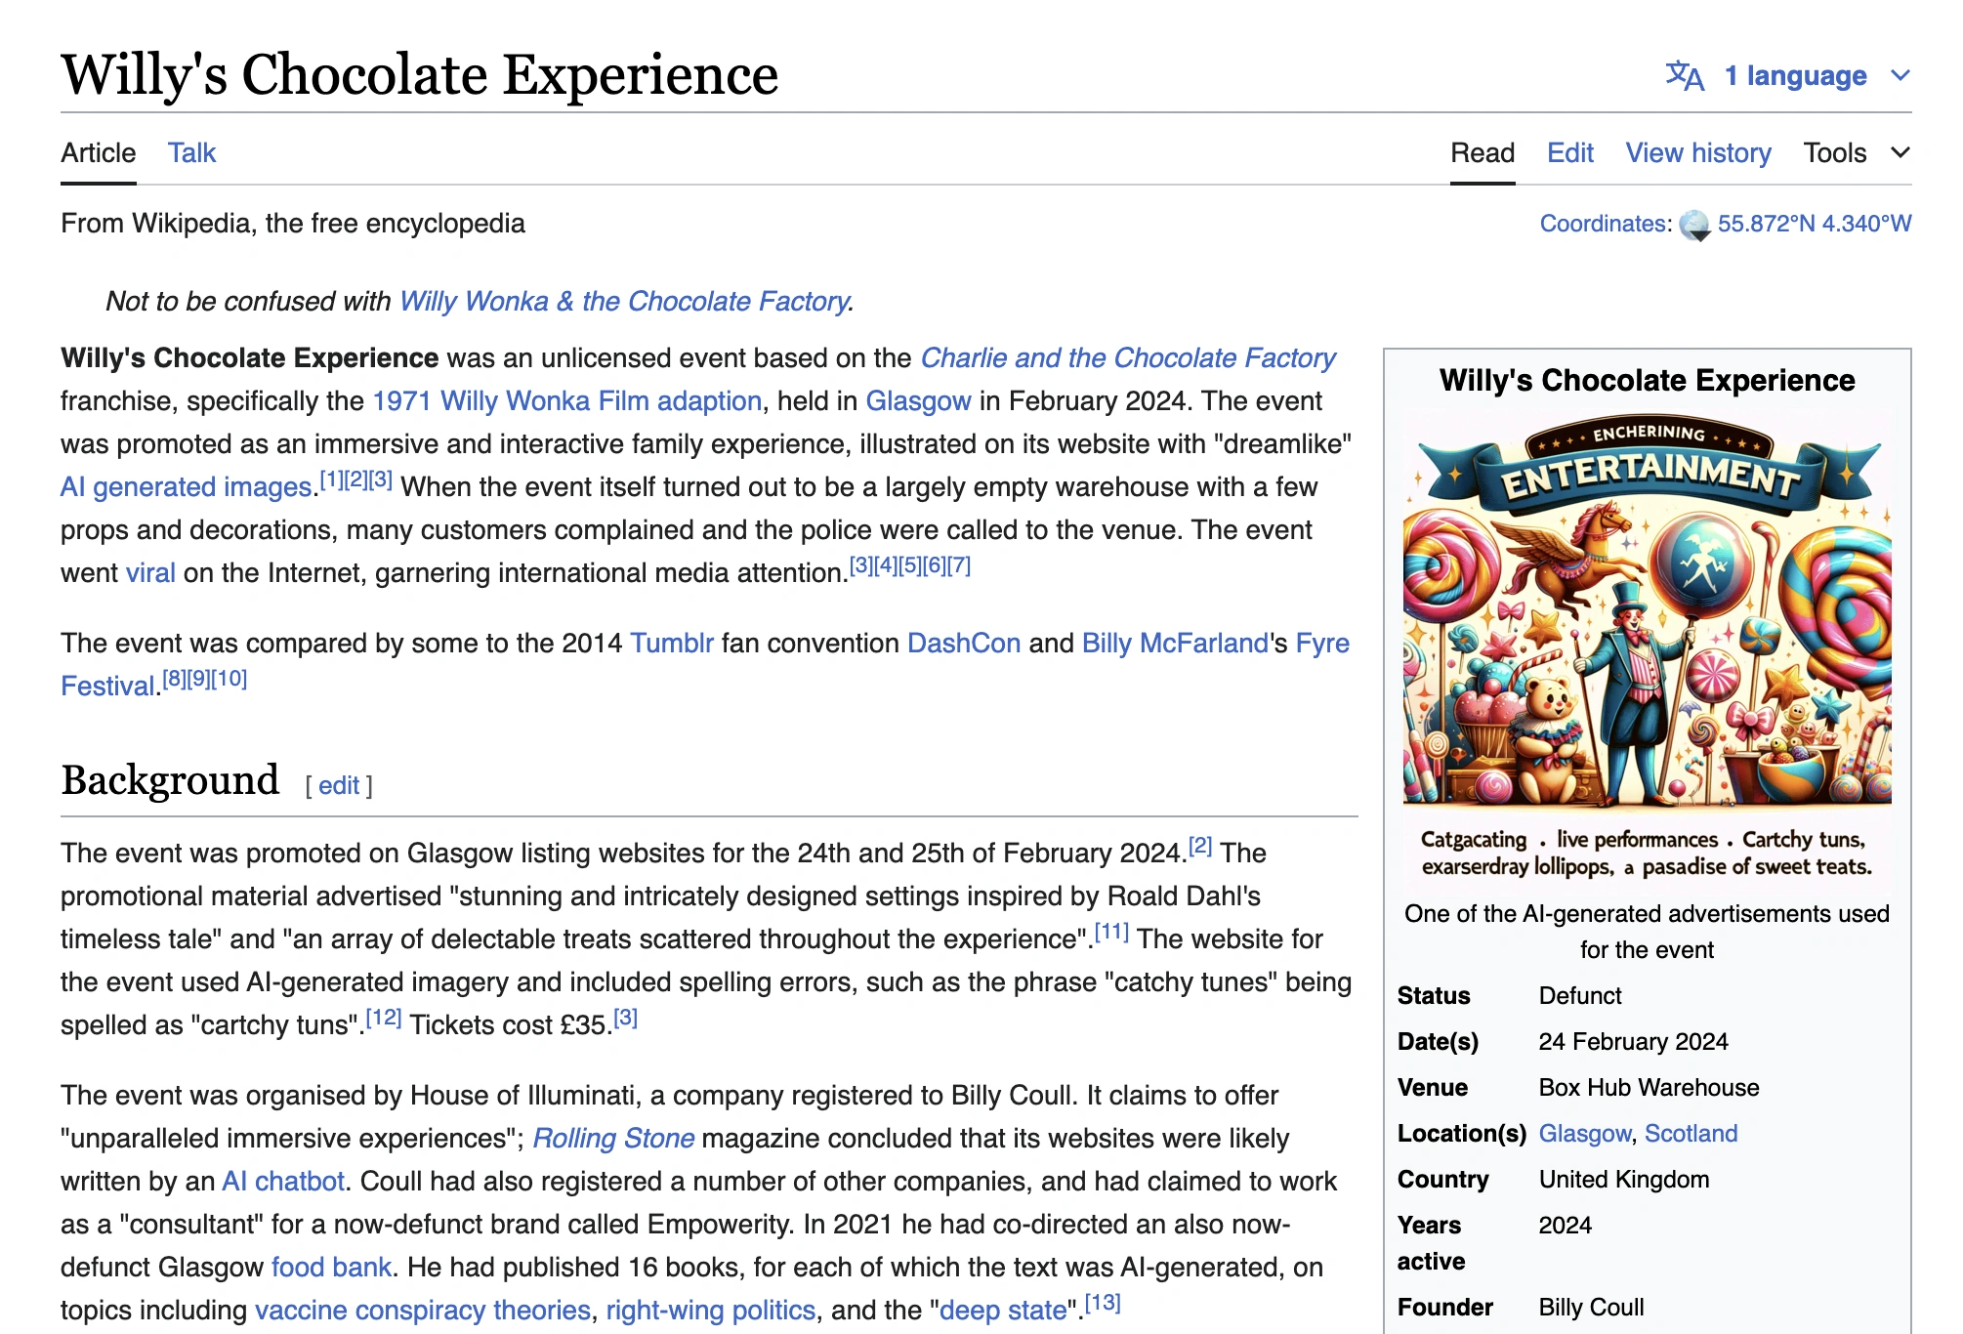
Task: Open the View history tab
Action: [1697, 152]
